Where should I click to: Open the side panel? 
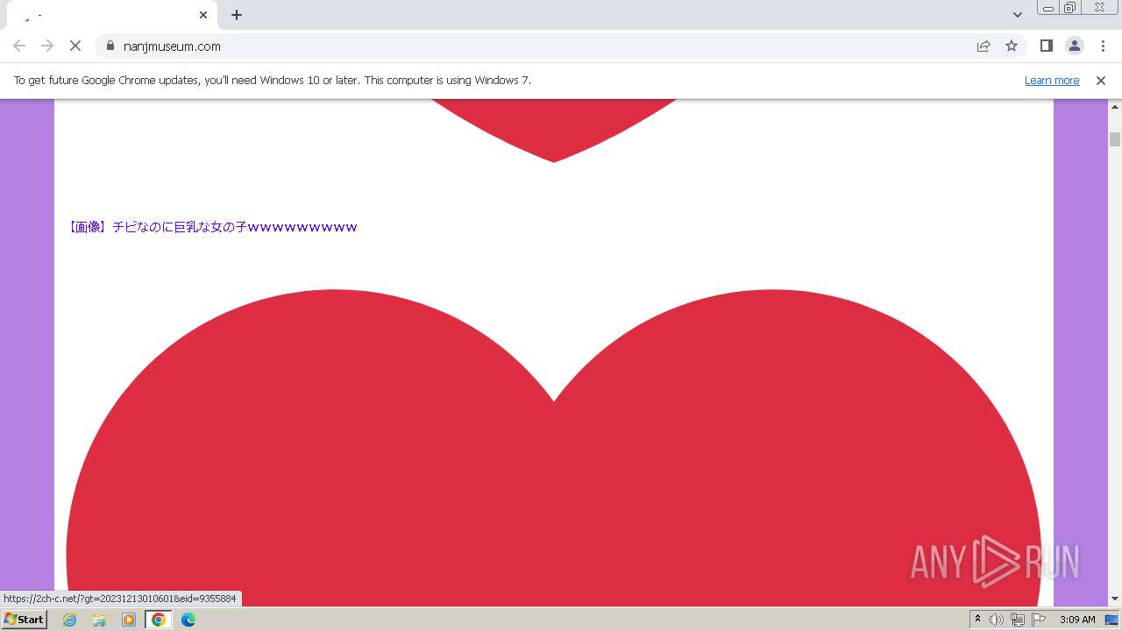[x=1046, y=46]
